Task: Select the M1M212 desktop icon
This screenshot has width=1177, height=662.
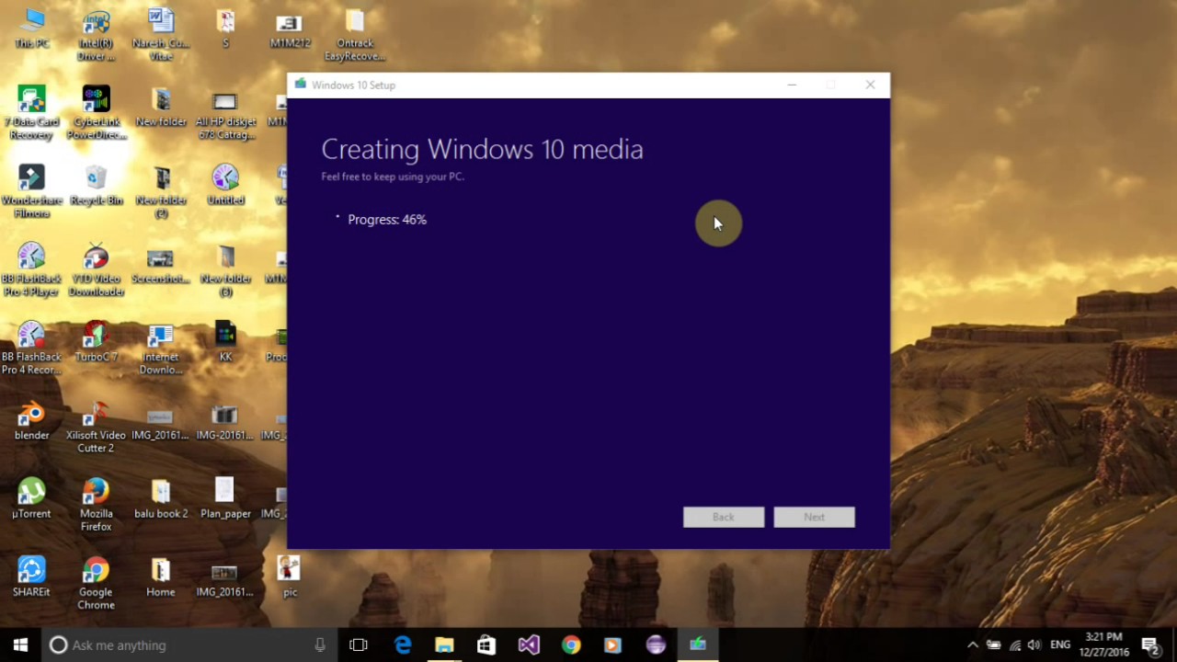Action: coord(290,29)
